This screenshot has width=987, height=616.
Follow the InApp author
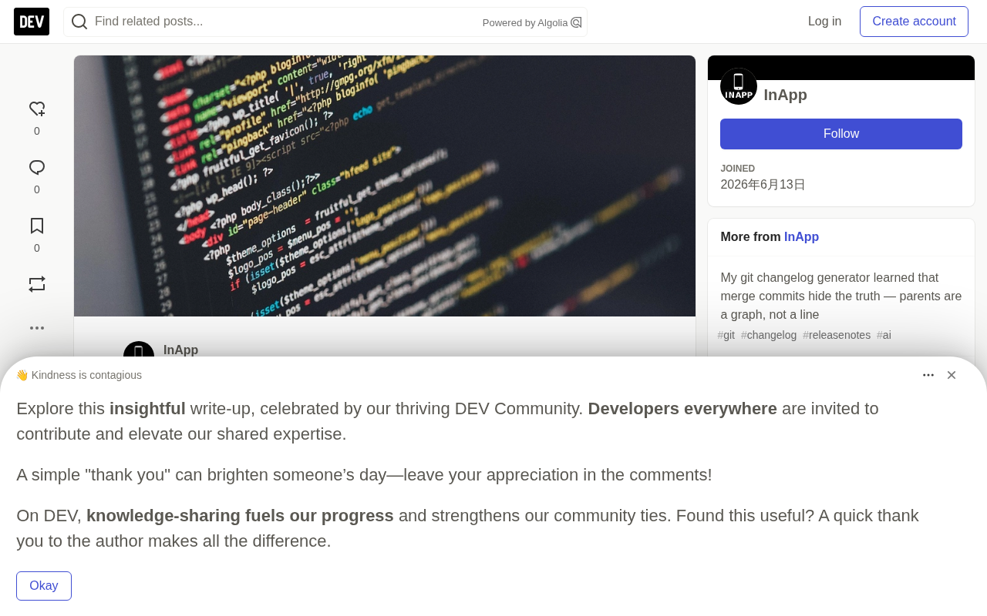841,134
